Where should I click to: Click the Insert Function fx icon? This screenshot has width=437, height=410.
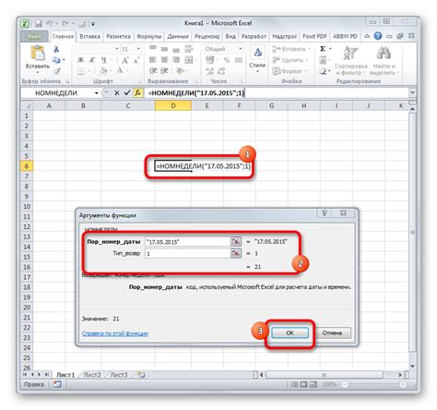(x=138, y=92)
